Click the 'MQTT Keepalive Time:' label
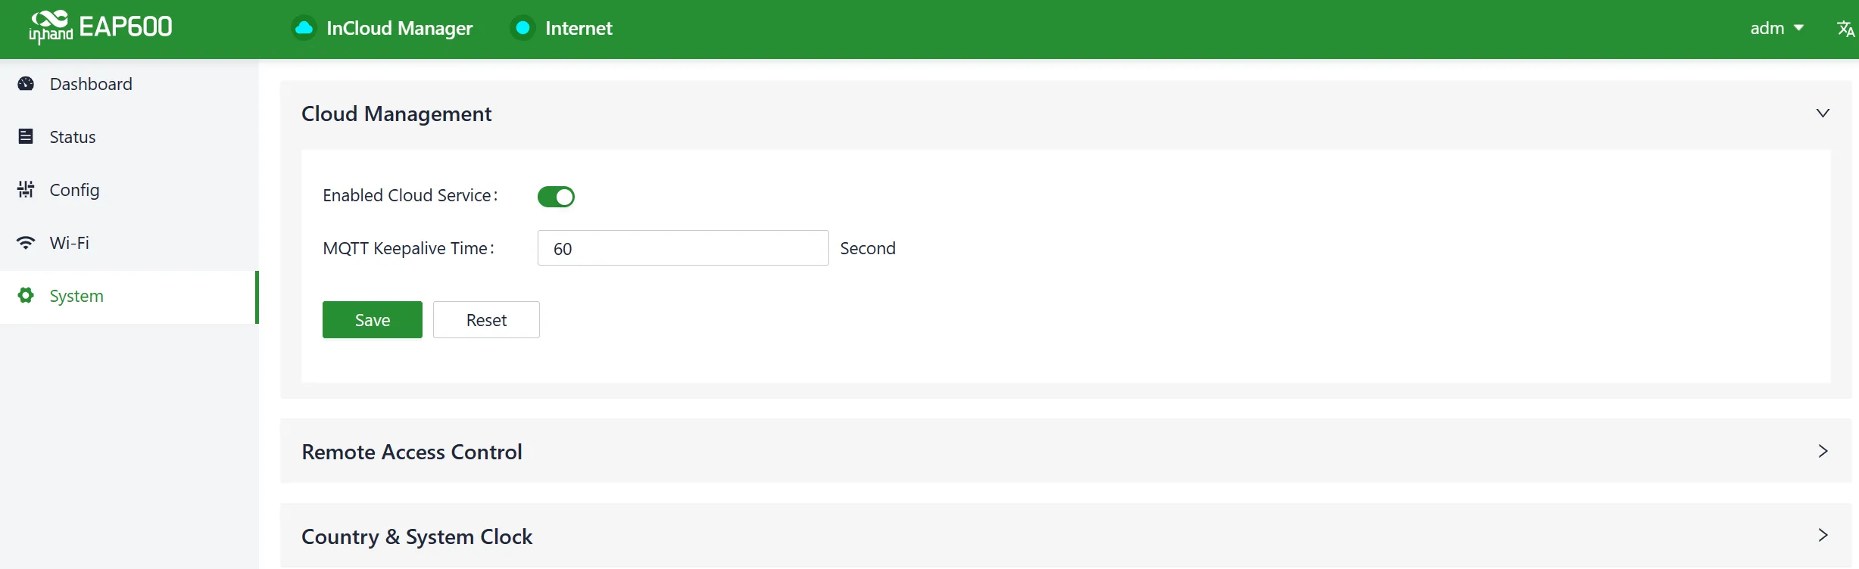This screenshot has height=569, width=1859. coord(408,248)
